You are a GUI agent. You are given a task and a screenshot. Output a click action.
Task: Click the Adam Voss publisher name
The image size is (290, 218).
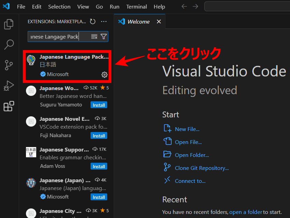[x=53, y=166]
